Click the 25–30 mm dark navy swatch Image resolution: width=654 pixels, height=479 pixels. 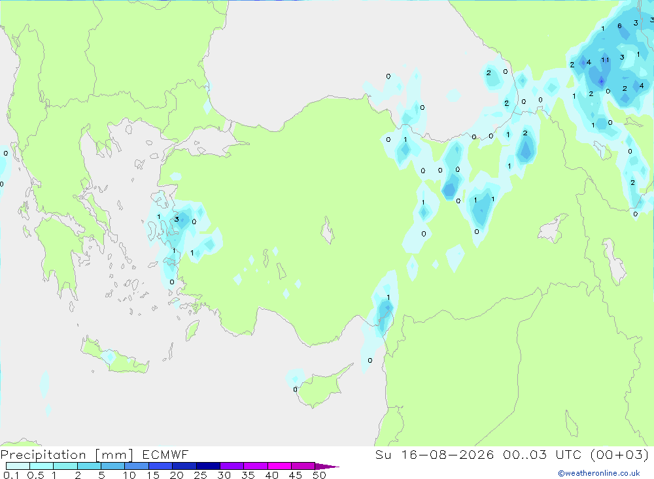click(x=208, y=466)
